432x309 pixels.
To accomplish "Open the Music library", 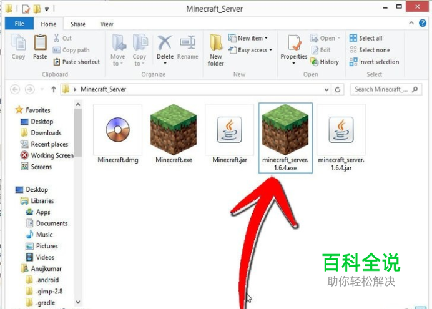I will click(39, 235).
